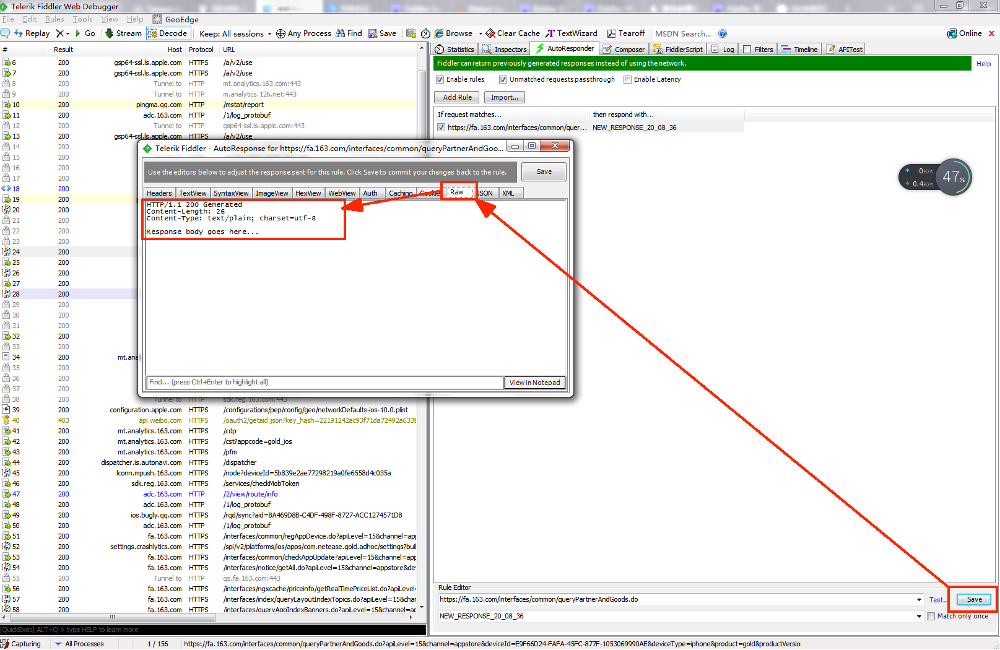Image resolution: width=1000 pixels, height=650 pixels.
Task: Save the rule in the Rule Editor
Action: coord(974,599)
